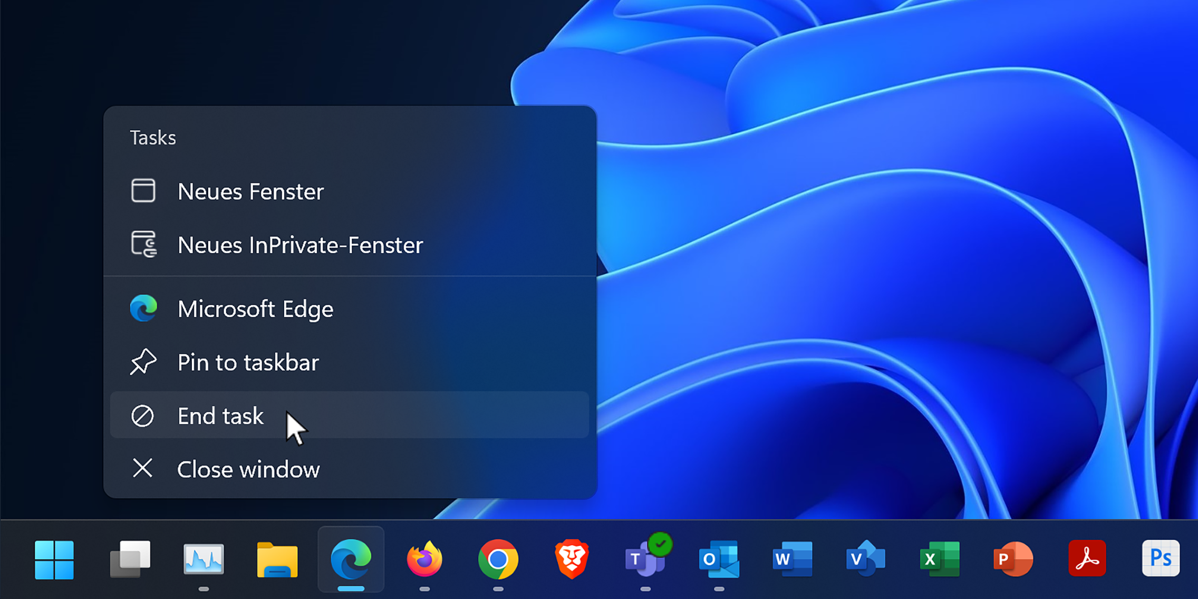Open Google Chrome from the taskbar
This screenshot has width=1198, height=599.
498,559
